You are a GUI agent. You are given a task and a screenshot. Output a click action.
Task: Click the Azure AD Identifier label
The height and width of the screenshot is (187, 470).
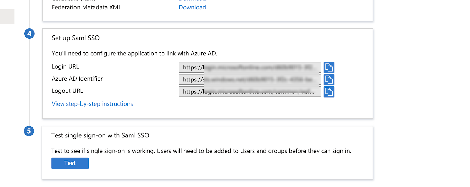tap(77, 79)
